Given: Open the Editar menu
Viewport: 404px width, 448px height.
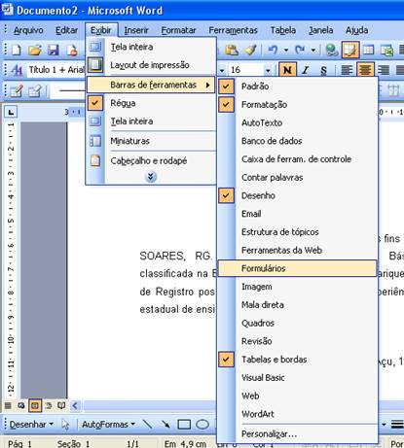Looking at the screenshot, I should pyautogui.click(x=66, y=30).
